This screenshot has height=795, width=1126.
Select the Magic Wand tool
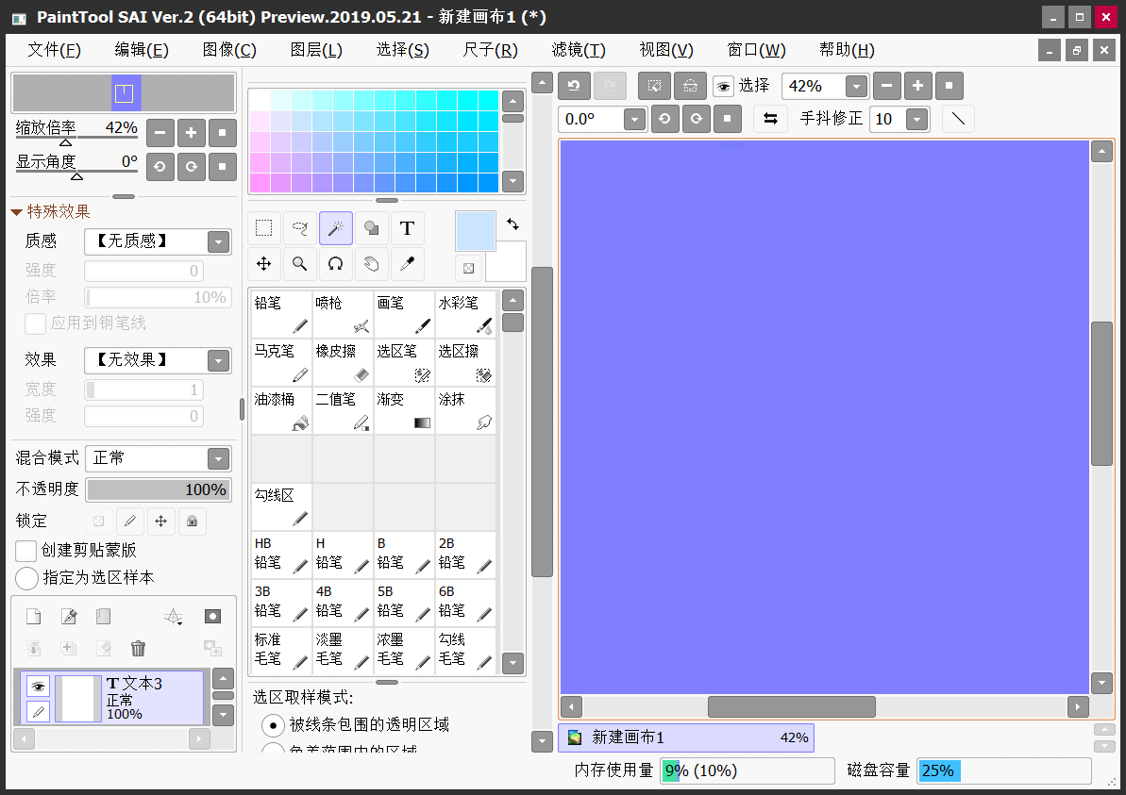(335, 228)
